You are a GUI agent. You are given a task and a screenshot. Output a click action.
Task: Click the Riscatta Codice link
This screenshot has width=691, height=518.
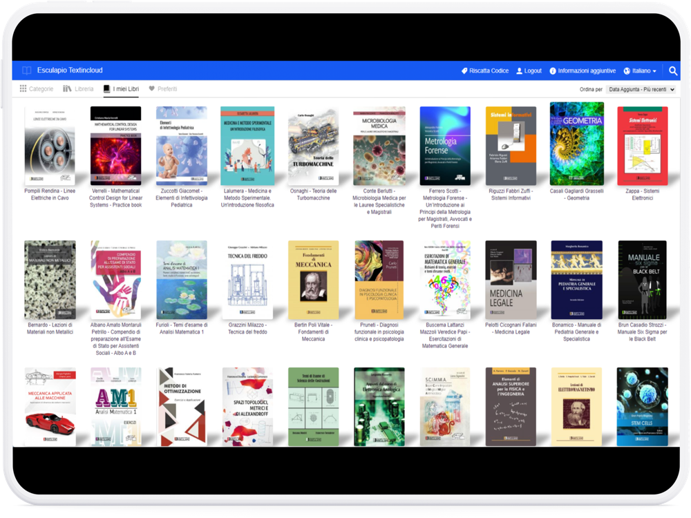tap(485, 71)
